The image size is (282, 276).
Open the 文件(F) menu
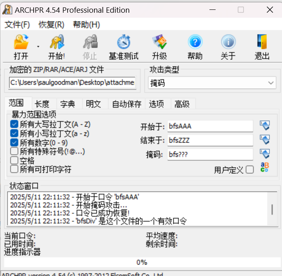(x=17, y=25)
